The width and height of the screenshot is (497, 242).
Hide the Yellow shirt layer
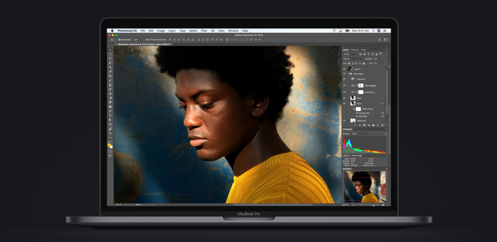click(344, 121)
